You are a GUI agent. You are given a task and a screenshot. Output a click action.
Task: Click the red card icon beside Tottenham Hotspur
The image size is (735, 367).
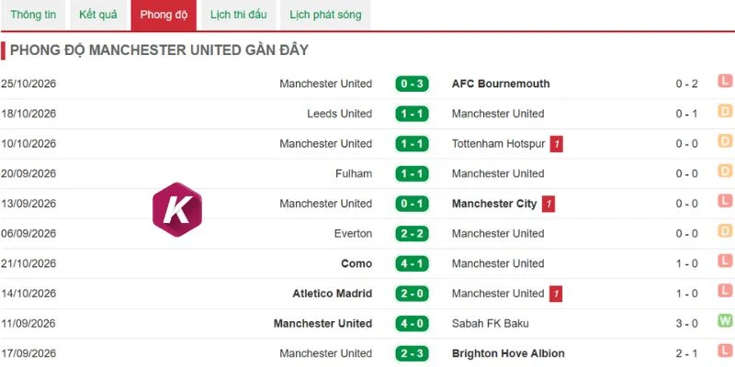coord(557,144)
